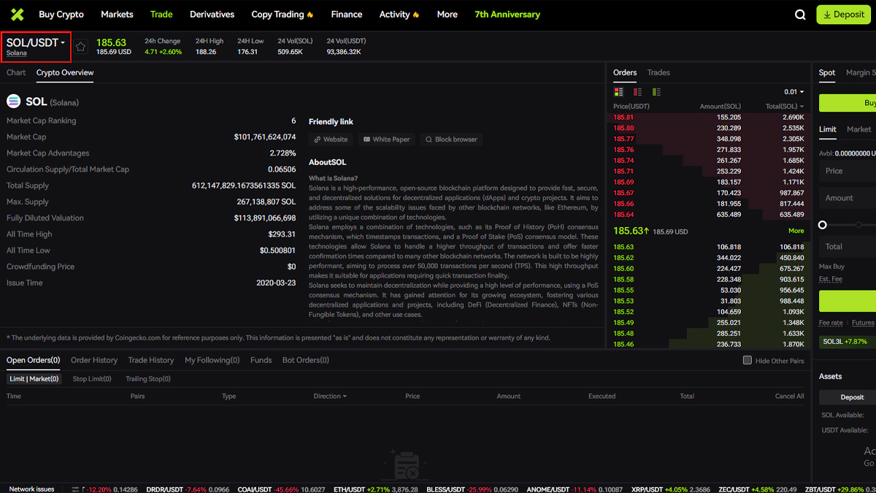876x493 pixels.
Task: Switch to the Chart tab
Action: click(16, 72)
